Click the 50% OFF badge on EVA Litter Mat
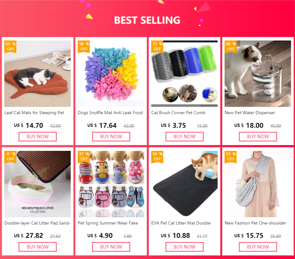This screenshot has width=295, height=259. click(157, 157)
